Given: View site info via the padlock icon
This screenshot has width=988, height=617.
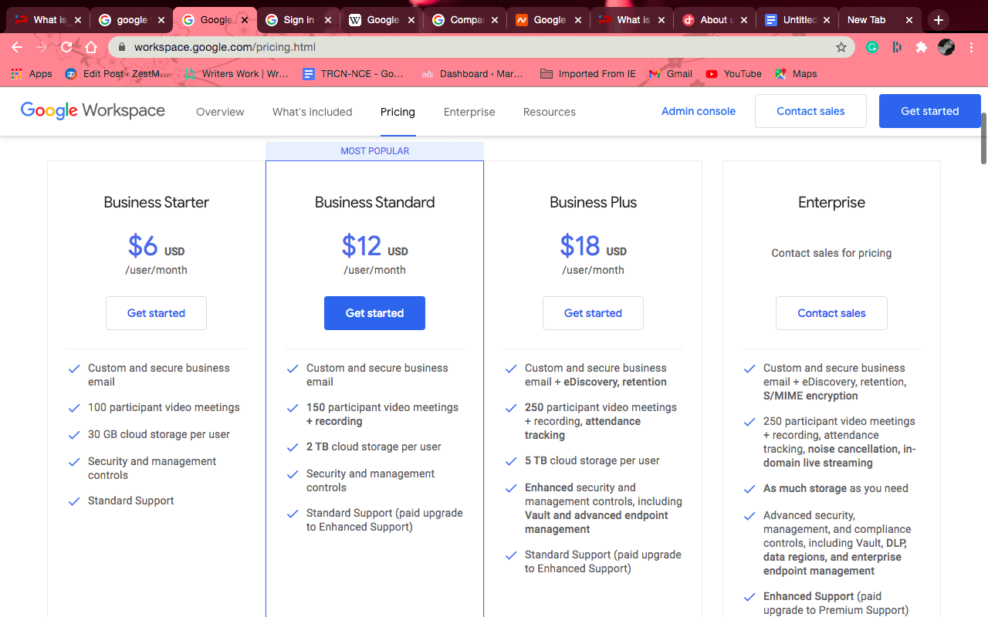Looking at the screenshot, I should point(121,47).
